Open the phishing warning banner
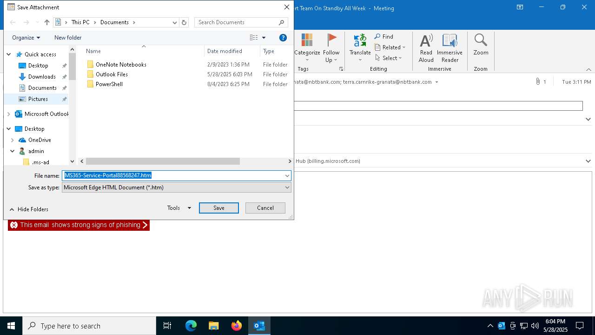 [79, 225]
